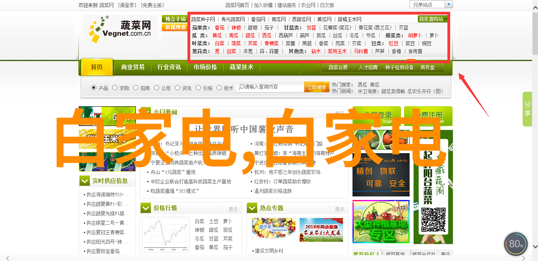
Task: Click the 立即搜索 search button
Action: (x=317, y=87)
